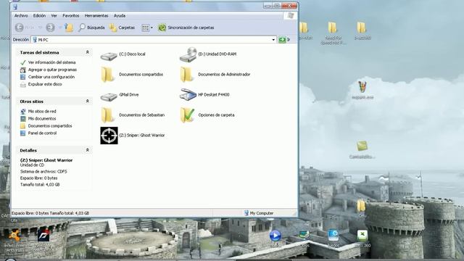Select the Documentos compartidos folder icon in file pane
Viewport: 464px width, 261px height.
tap(108, 74)
